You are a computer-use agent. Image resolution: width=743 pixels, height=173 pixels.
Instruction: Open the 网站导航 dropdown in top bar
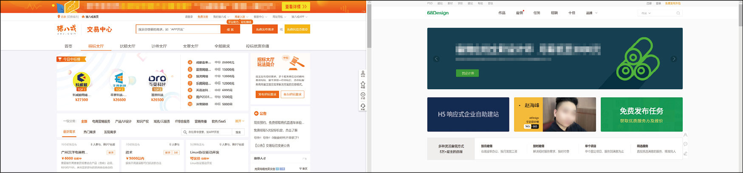[278, 17]
